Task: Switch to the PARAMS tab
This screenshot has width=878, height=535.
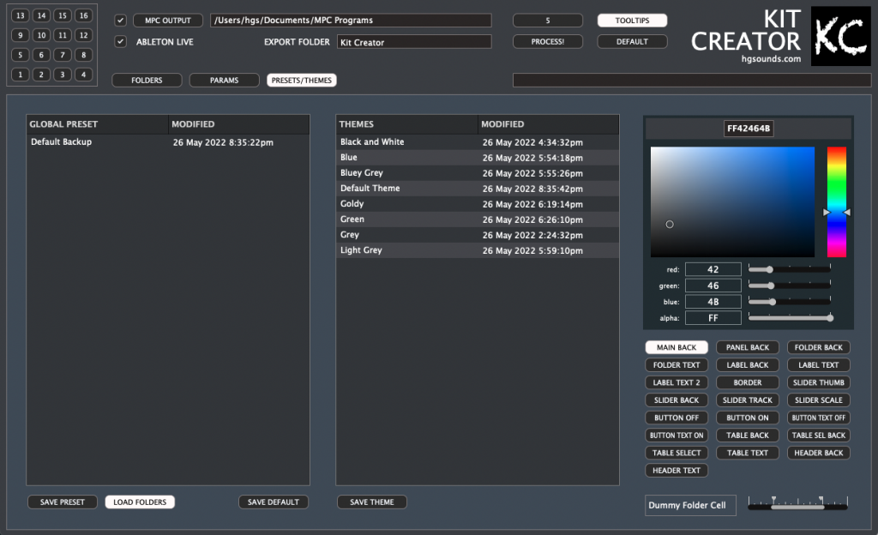Action: [x=224, y=80]
